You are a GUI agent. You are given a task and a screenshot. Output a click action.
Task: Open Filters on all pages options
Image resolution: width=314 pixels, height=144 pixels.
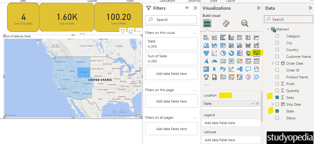[195, 118]
